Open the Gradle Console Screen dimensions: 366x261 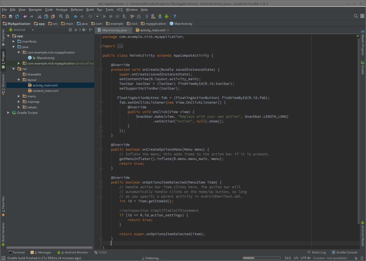coord(345,252)
